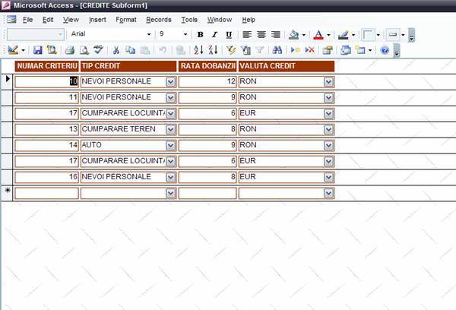The image size is (456, 310).
Task: Toggle Underline formatting
Action: (x=228, y=34)
